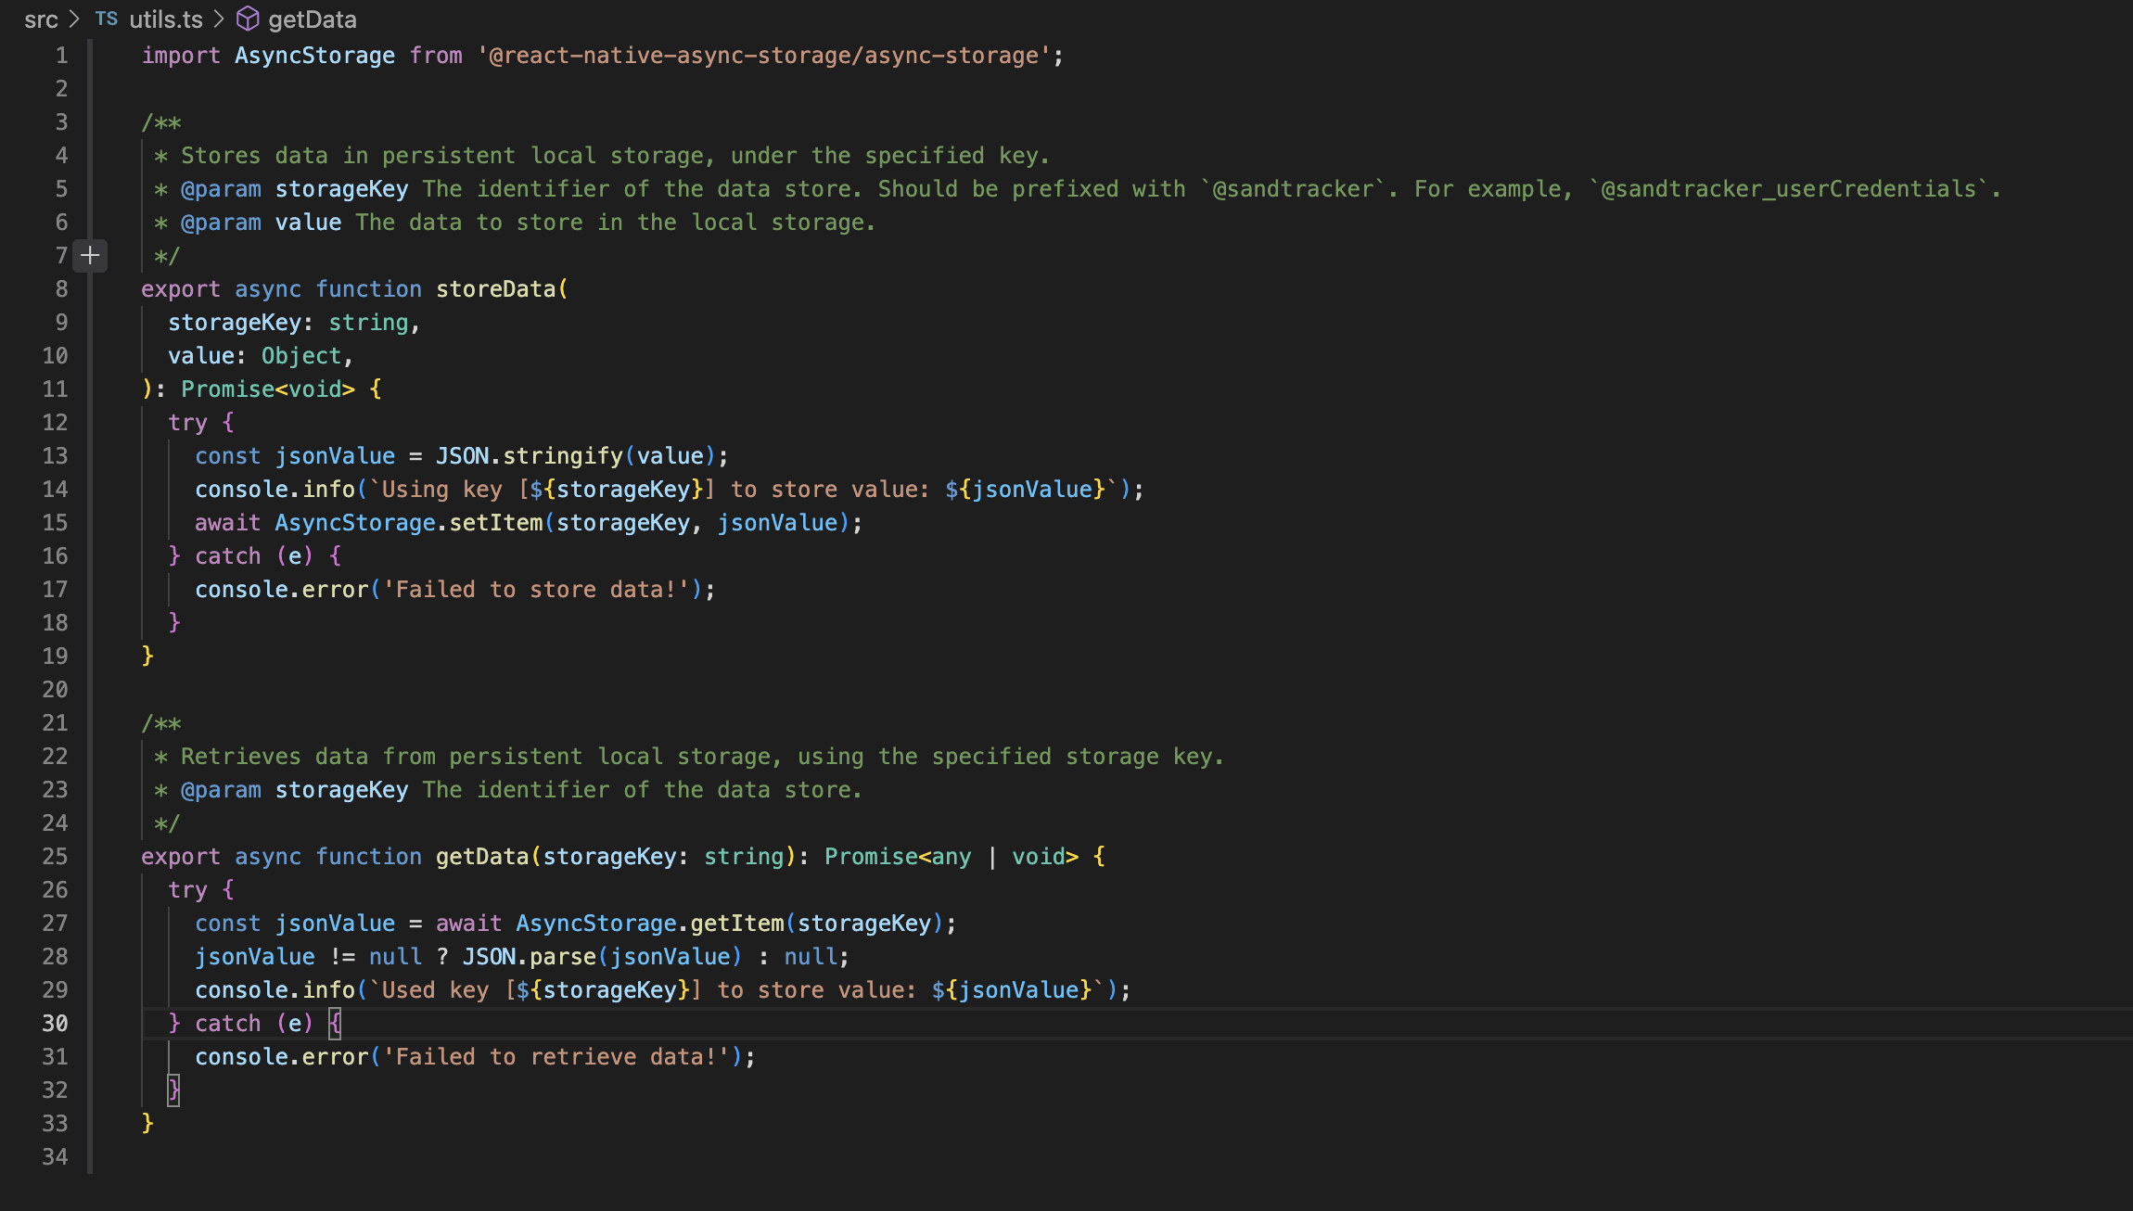Select line number 30 in the gutter

coord(55,1024)
